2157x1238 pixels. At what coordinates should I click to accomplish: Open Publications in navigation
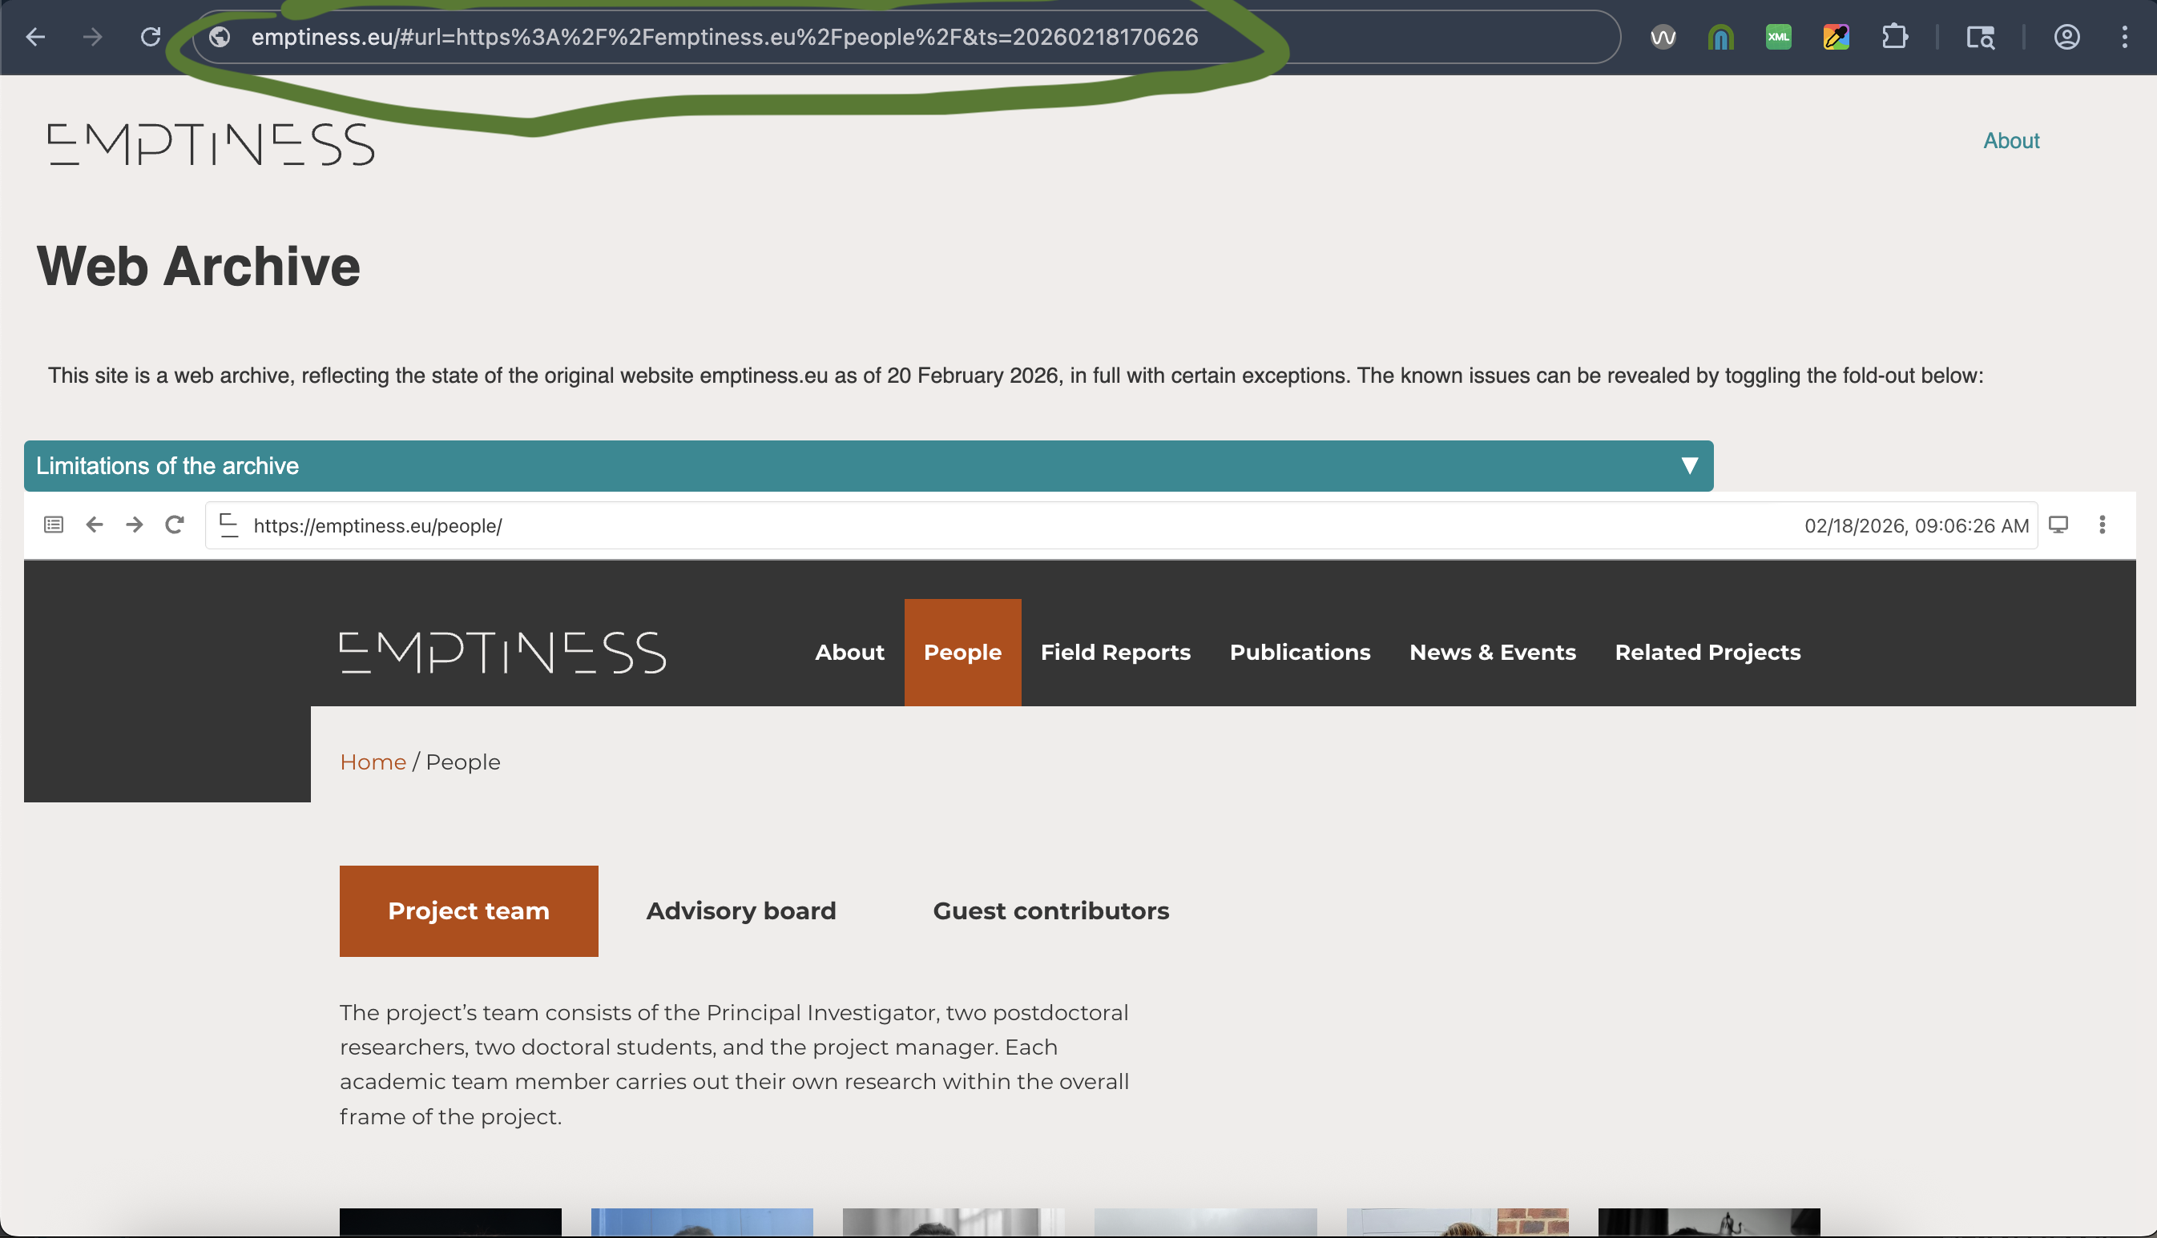click(x=1300, y=652)
